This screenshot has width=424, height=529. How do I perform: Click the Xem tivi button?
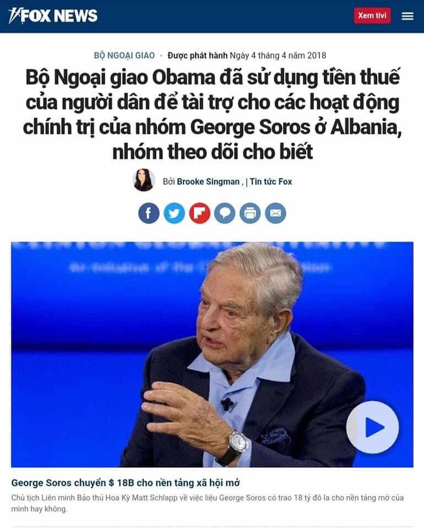click(372, 15)
